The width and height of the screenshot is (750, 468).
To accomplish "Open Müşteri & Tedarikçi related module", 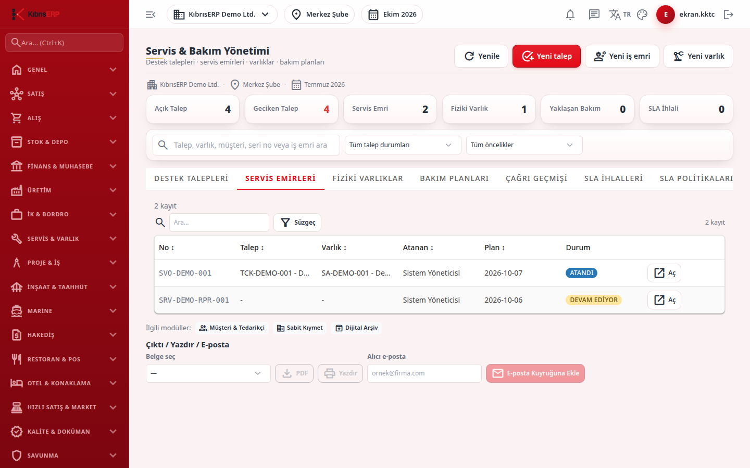I will pyautogui.click(x=232, y=328).
